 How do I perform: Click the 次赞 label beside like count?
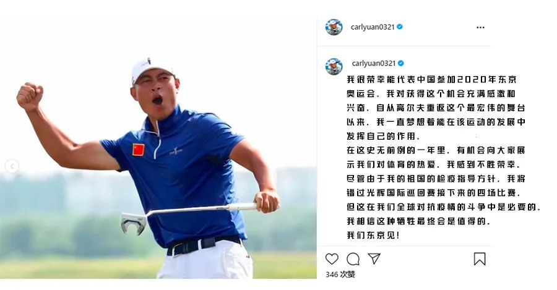point(347,274)
